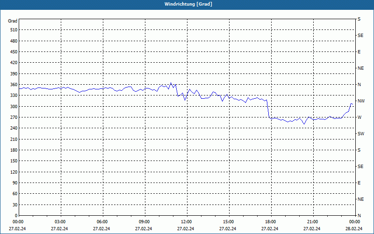Click the 27.02.24 date under 12:00

click(x=186, y=229)
